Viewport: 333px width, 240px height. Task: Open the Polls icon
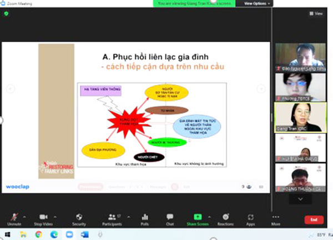pyautogui.click(x=145, y=218)
